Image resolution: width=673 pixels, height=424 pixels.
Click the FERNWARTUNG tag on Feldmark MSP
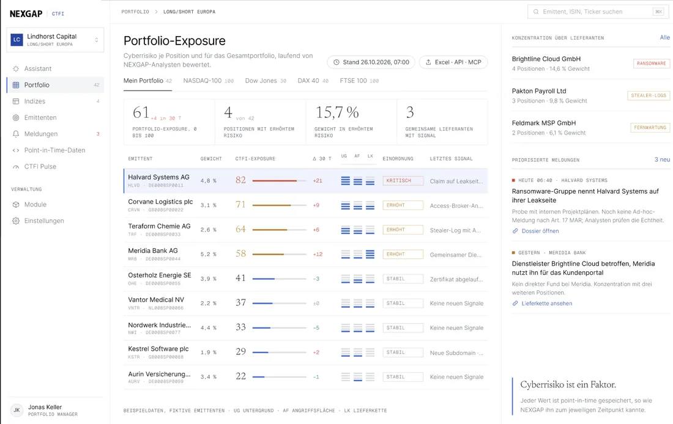pos(650,128)
